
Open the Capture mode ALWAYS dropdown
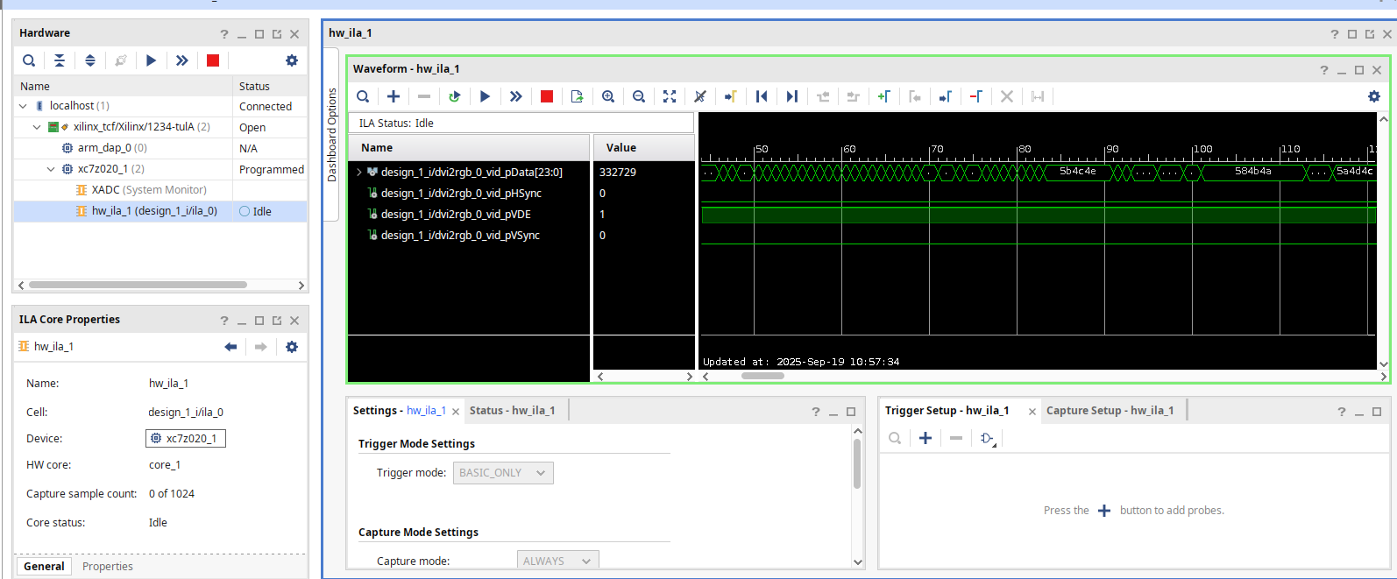pos(557,561)
